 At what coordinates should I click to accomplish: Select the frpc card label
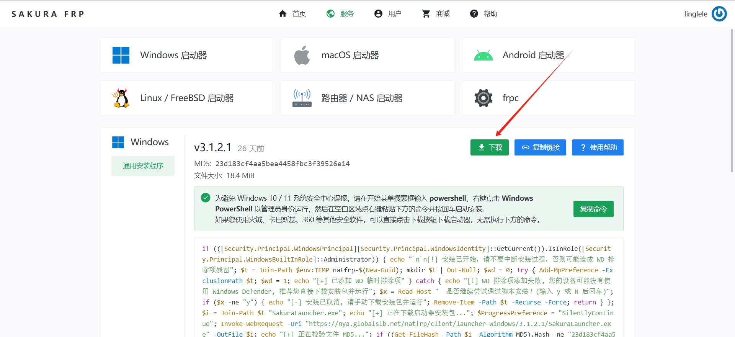coord(511,98)
